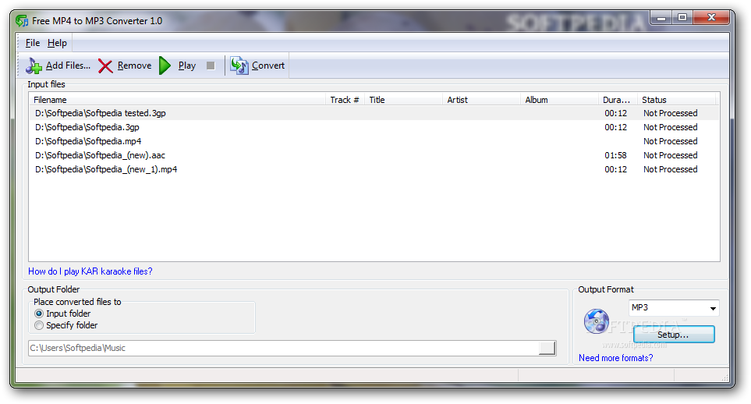Click the Convert toolbar icon

click(239, 66)
